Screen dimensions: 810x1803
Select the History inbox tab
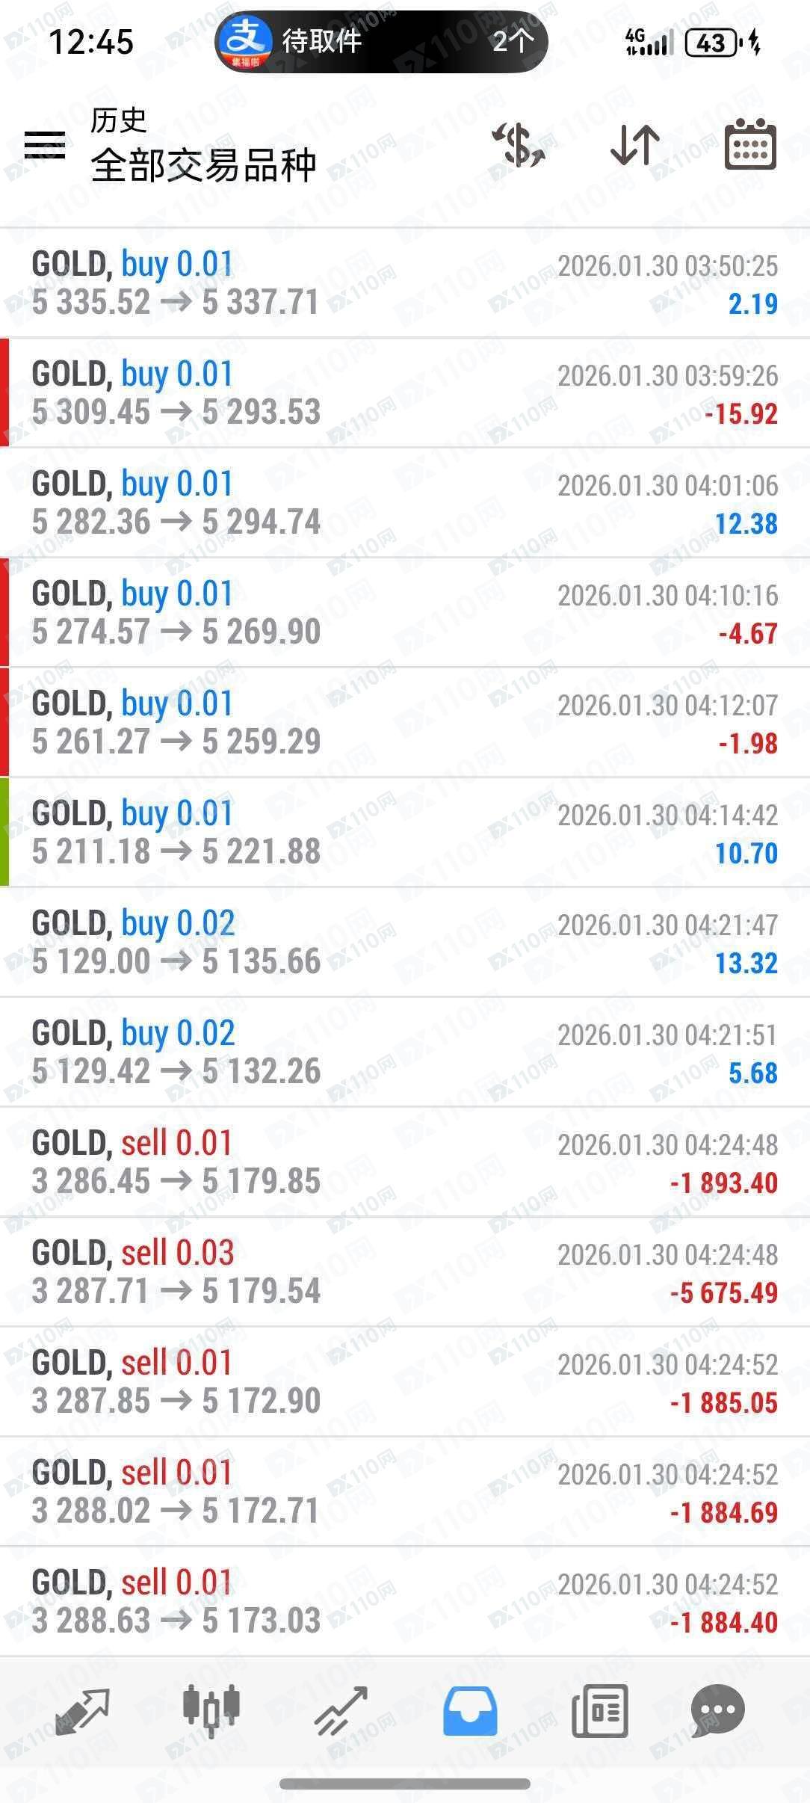coord(470,1710)
